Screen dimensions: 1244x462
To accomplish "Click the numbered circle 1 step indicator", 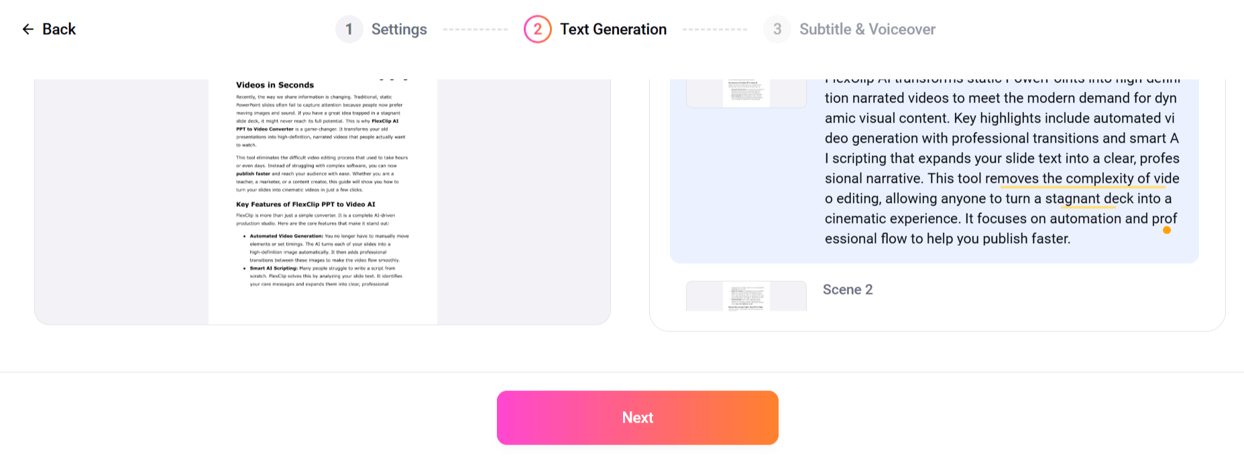I will click(349, 29).
